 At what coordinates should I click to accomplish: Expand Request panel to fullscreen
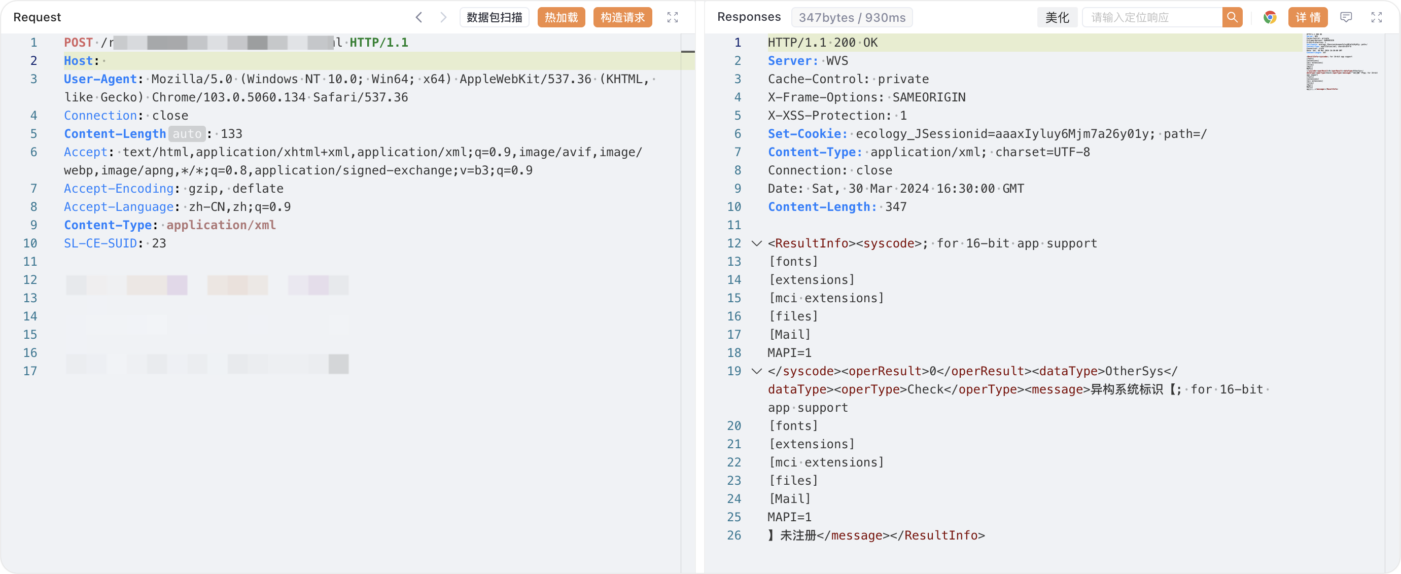(673, 17)
